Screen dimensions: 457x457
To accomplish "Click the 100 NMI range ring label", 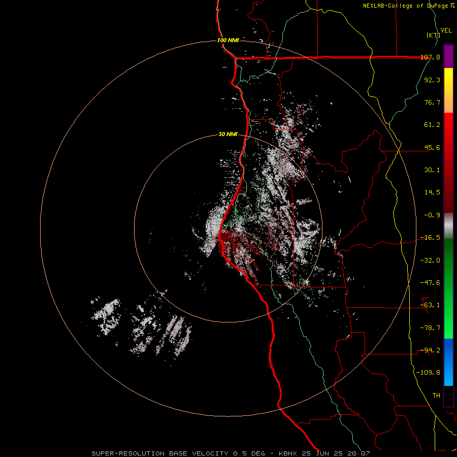I will (228, 40).
